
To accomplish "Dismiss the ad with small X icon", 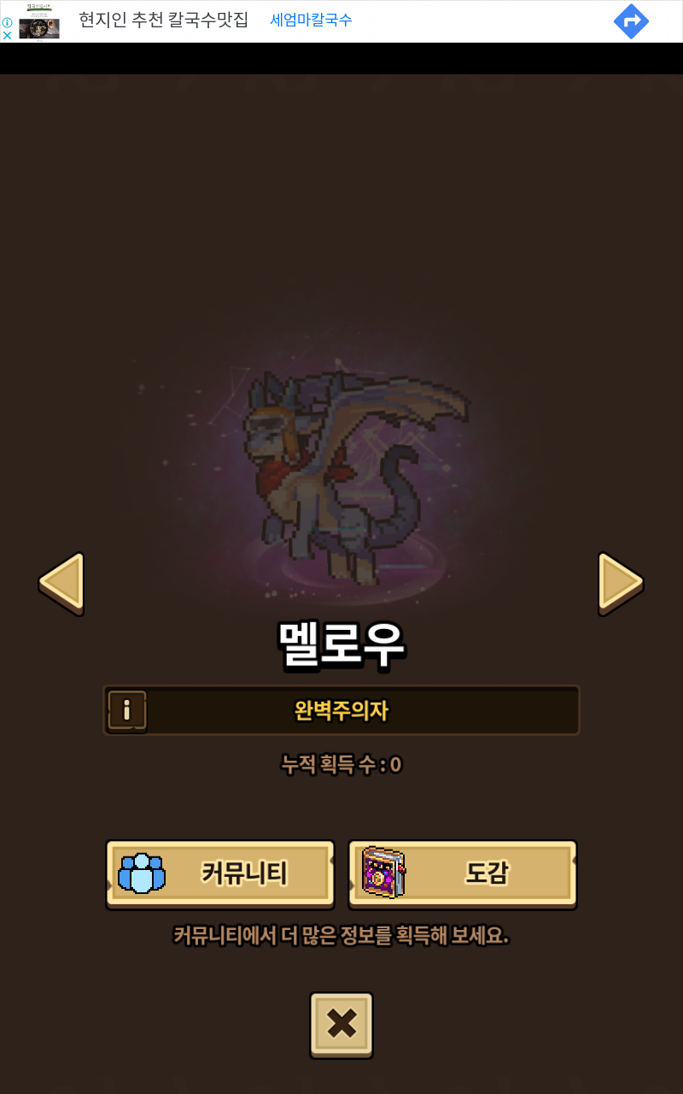I will point(7,35).
